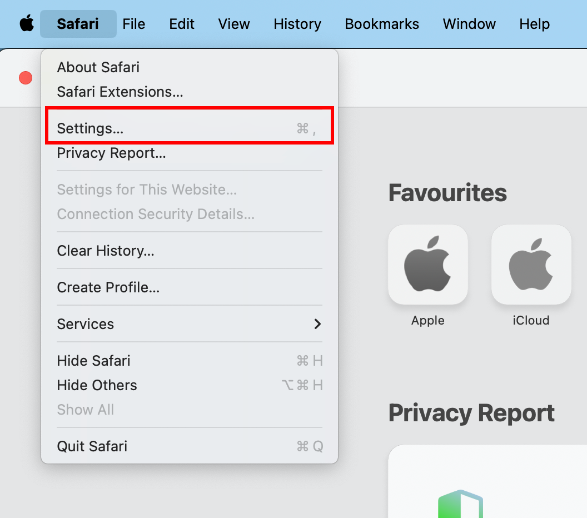Screen dimensions: 587x518
Task: Open the Help menu
Action: coord(534,23)
